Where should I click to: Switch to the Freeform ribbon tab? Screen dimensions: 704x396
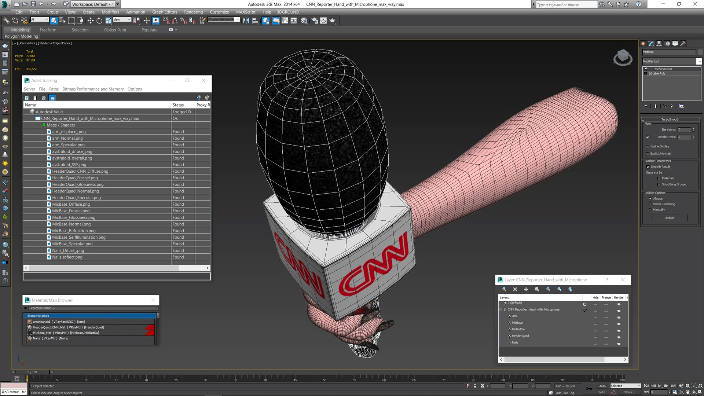tap(48, 30)
